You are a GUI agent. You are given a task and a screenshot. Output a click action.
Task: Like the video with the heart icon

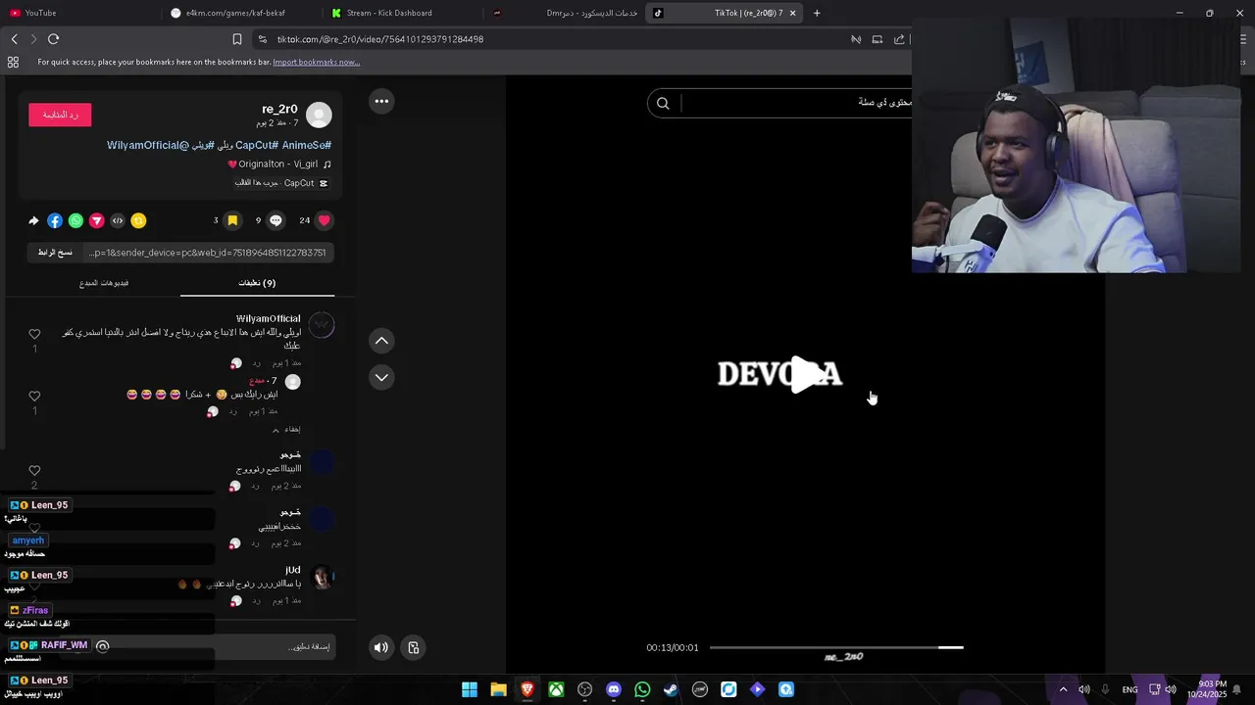325,220
